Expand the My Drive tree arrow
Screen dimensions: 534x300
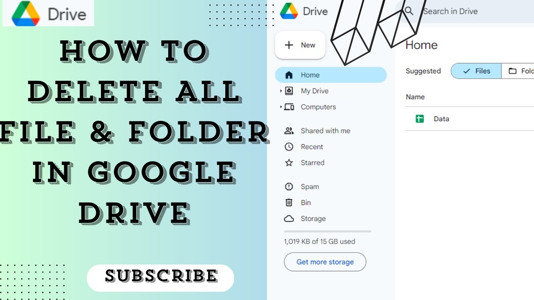pos(281,91)
